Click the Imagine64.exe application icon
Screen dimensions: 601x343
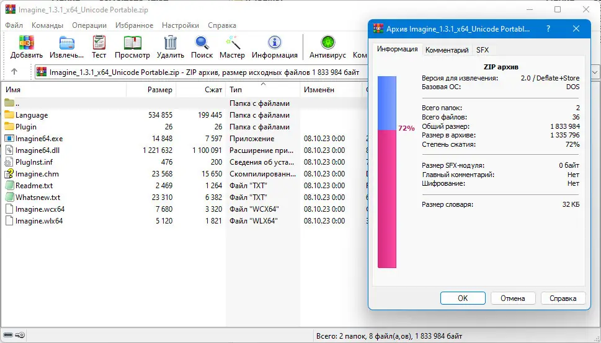[9, 139]
